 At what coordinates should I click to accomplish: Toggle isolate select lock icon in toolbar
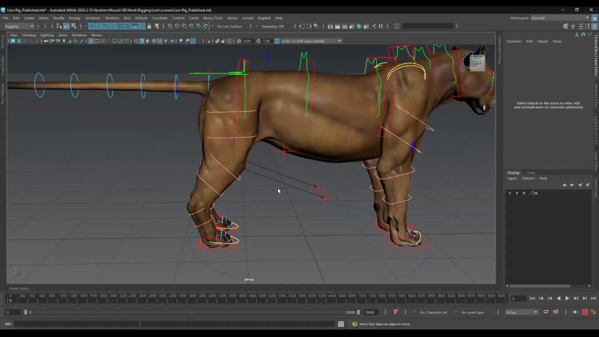point(150,26)
